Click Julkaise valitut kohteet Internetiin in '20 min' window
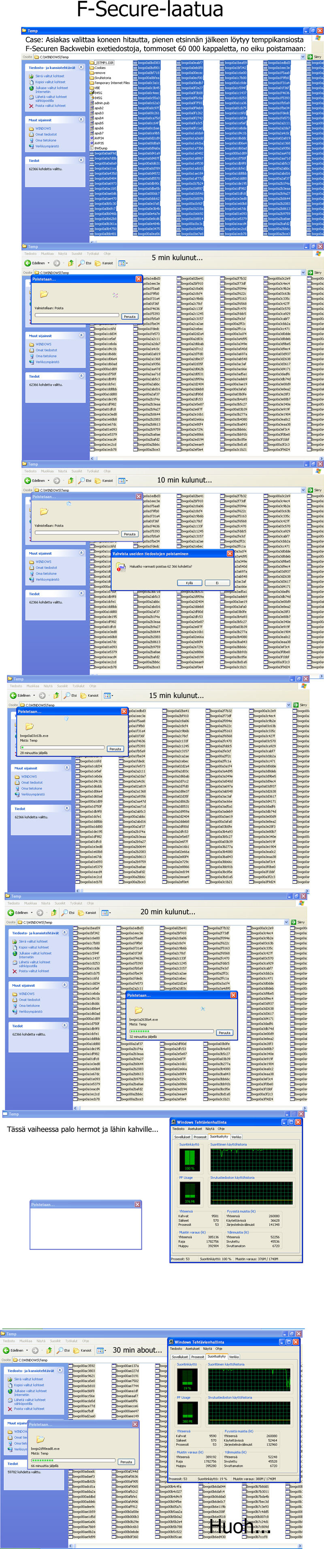324x1549 pixels. (x=35, y=955)
